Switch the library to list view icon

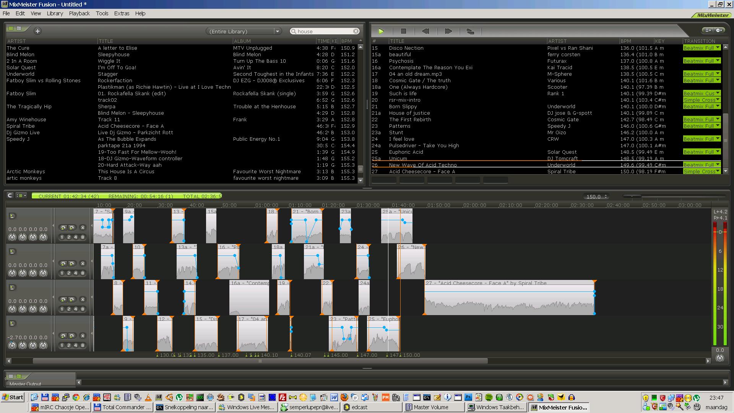pos(11,28)
